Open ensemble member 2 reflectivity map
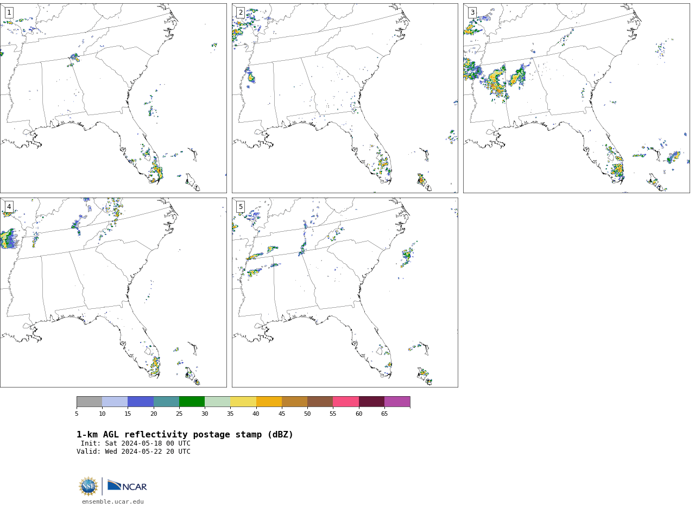The height and width of the screenshot is (508, 695). (x=345, y=98)
